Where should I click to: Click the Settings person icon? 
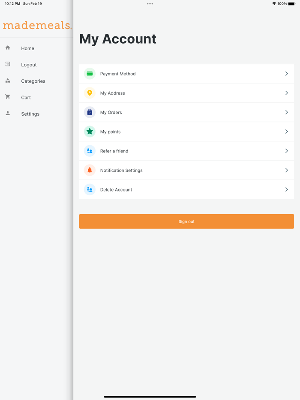coord(8,113)
